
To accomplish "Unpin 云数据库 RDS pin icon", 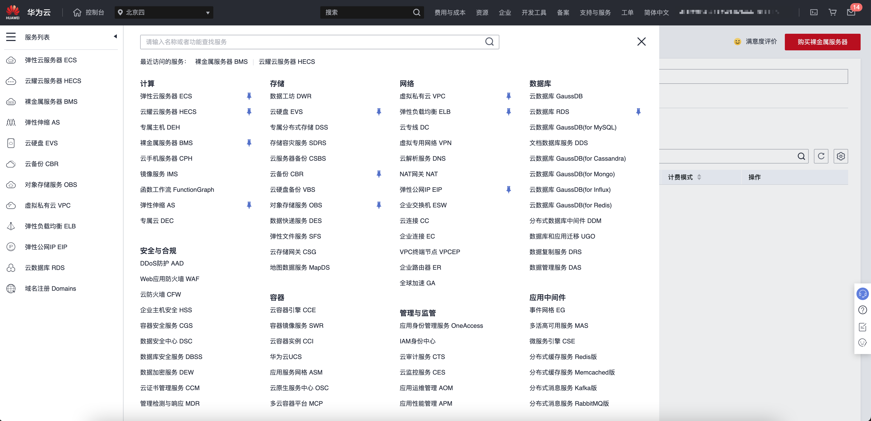I will [638, 112].
